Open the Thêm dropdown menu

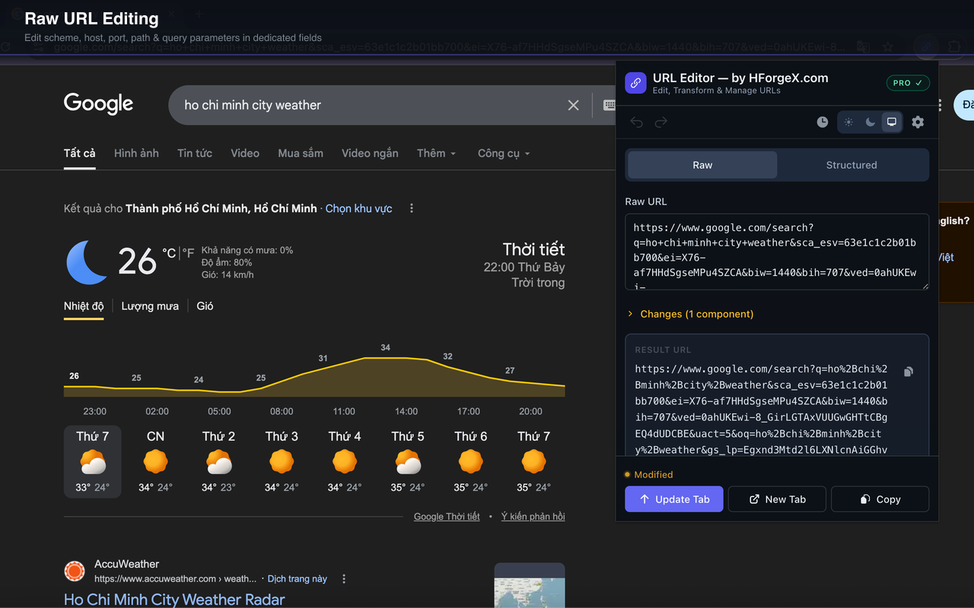click(436, 154)
